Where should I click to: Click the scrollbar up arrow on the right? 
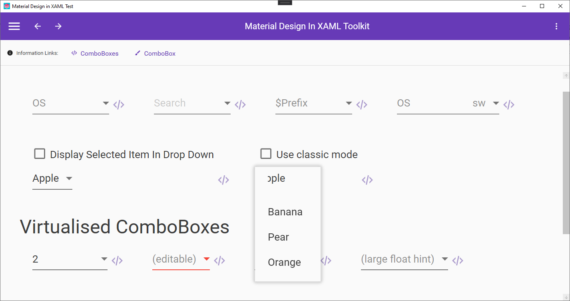click(566, 75)
